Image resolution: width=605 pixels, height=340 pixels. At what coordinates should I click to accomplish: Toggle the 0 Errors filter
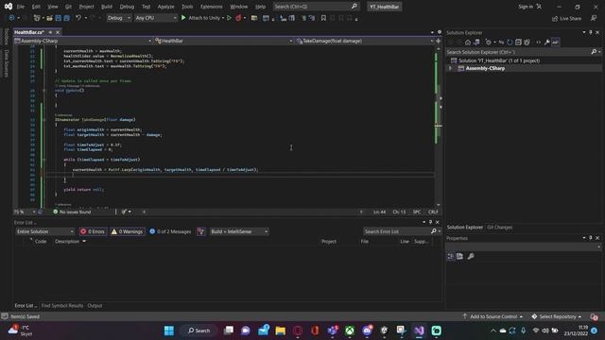(x=93, y=231)
